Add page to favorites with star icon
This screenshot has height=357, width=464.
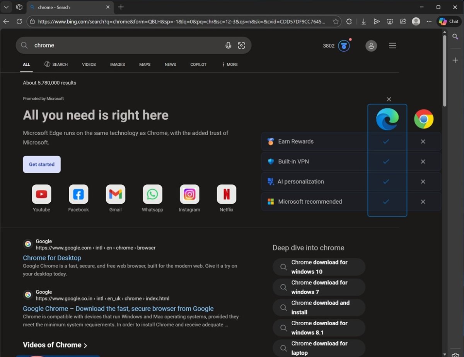tap(336, 22)
